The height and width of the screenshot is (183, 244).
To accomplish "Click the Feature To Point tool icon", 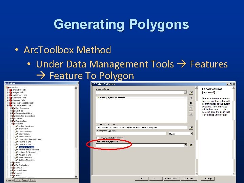I will click(x=17, y=144).
